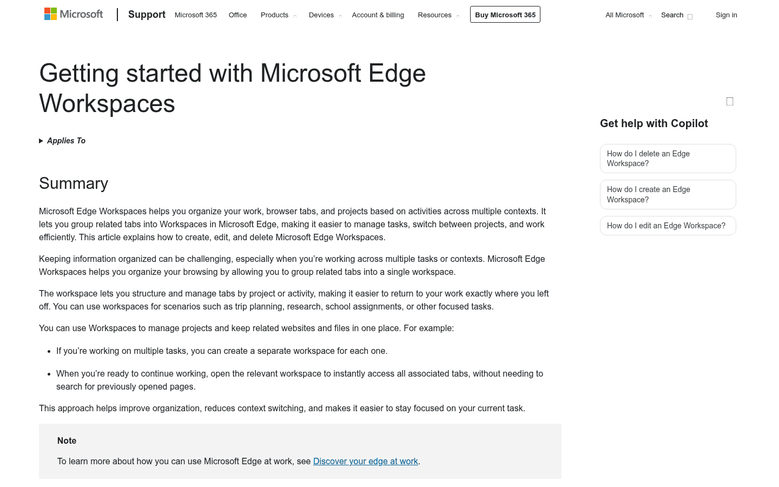Close the Copilot help panel icon
The image size is (779, 487).
click(730, 101)
